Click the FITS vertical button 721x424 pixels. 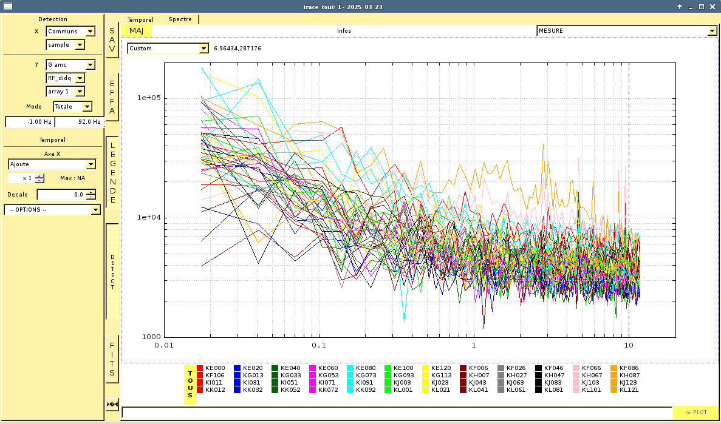click(112, 358)
